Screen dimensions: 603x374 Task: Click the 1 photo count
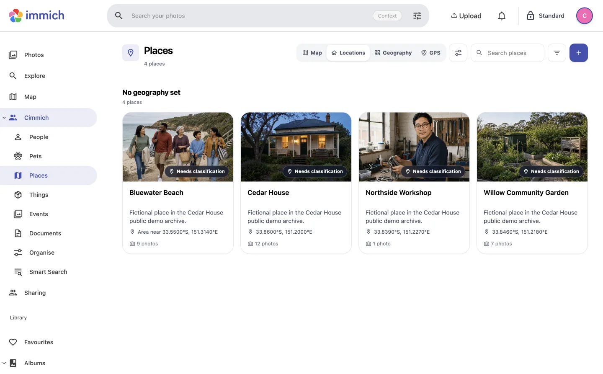point(378,244)
